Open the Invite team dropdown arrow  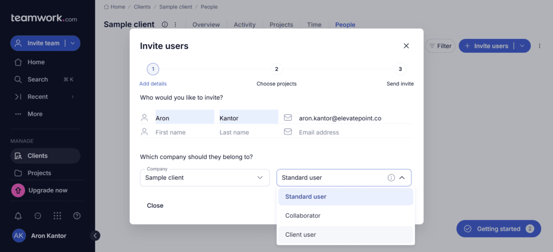(x=73, y=43)
